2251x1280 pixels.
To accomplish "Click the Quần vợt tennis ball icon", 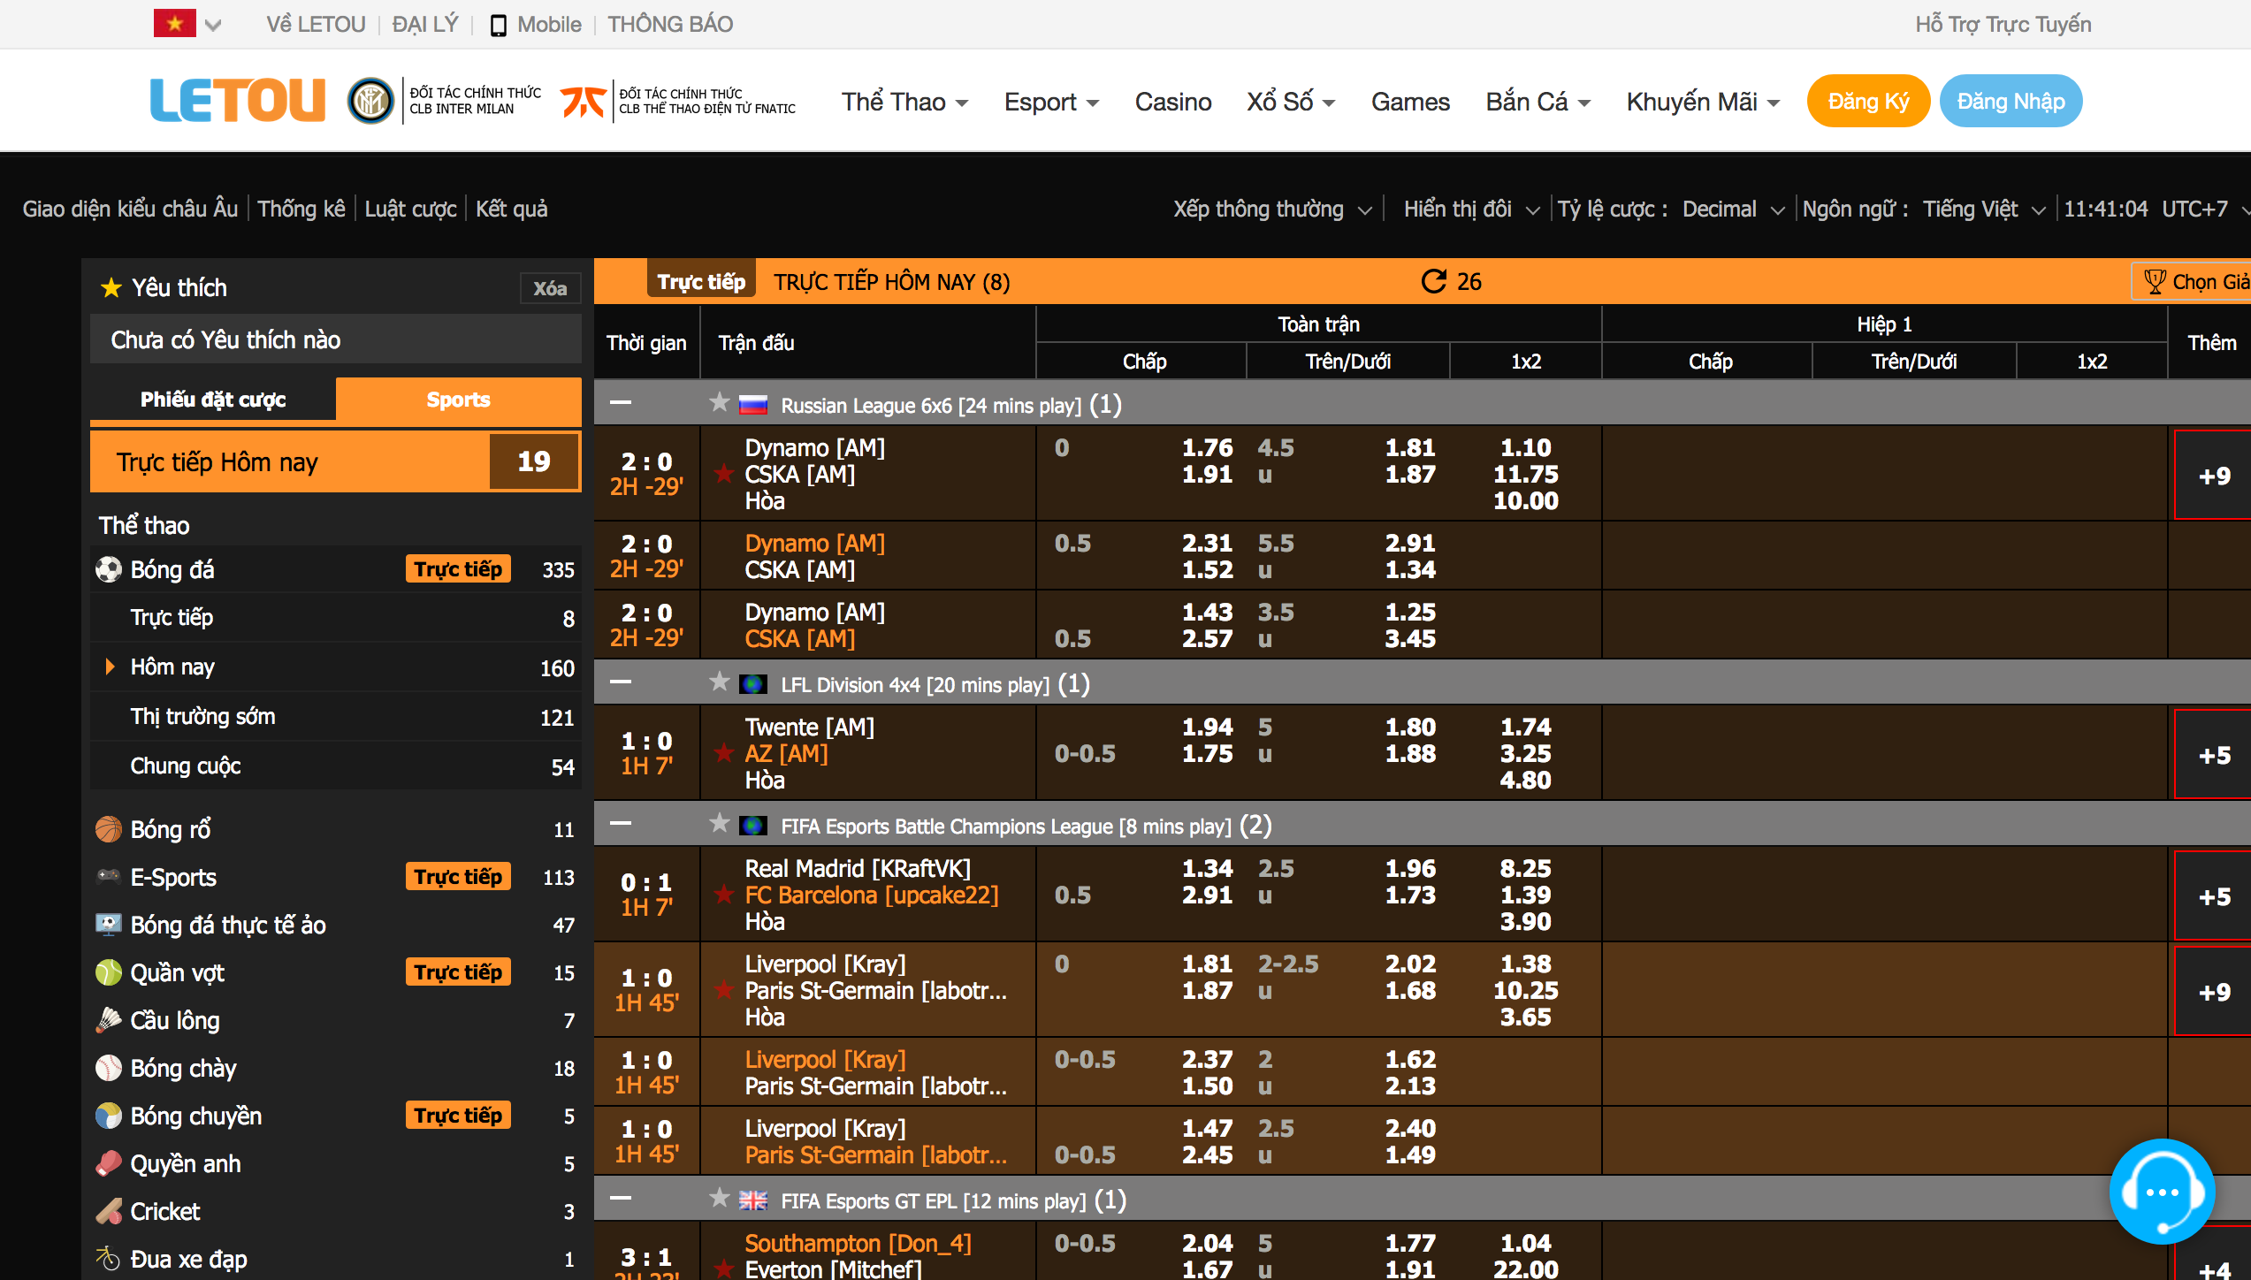I will pyautogui.click(x=108, y=972).
